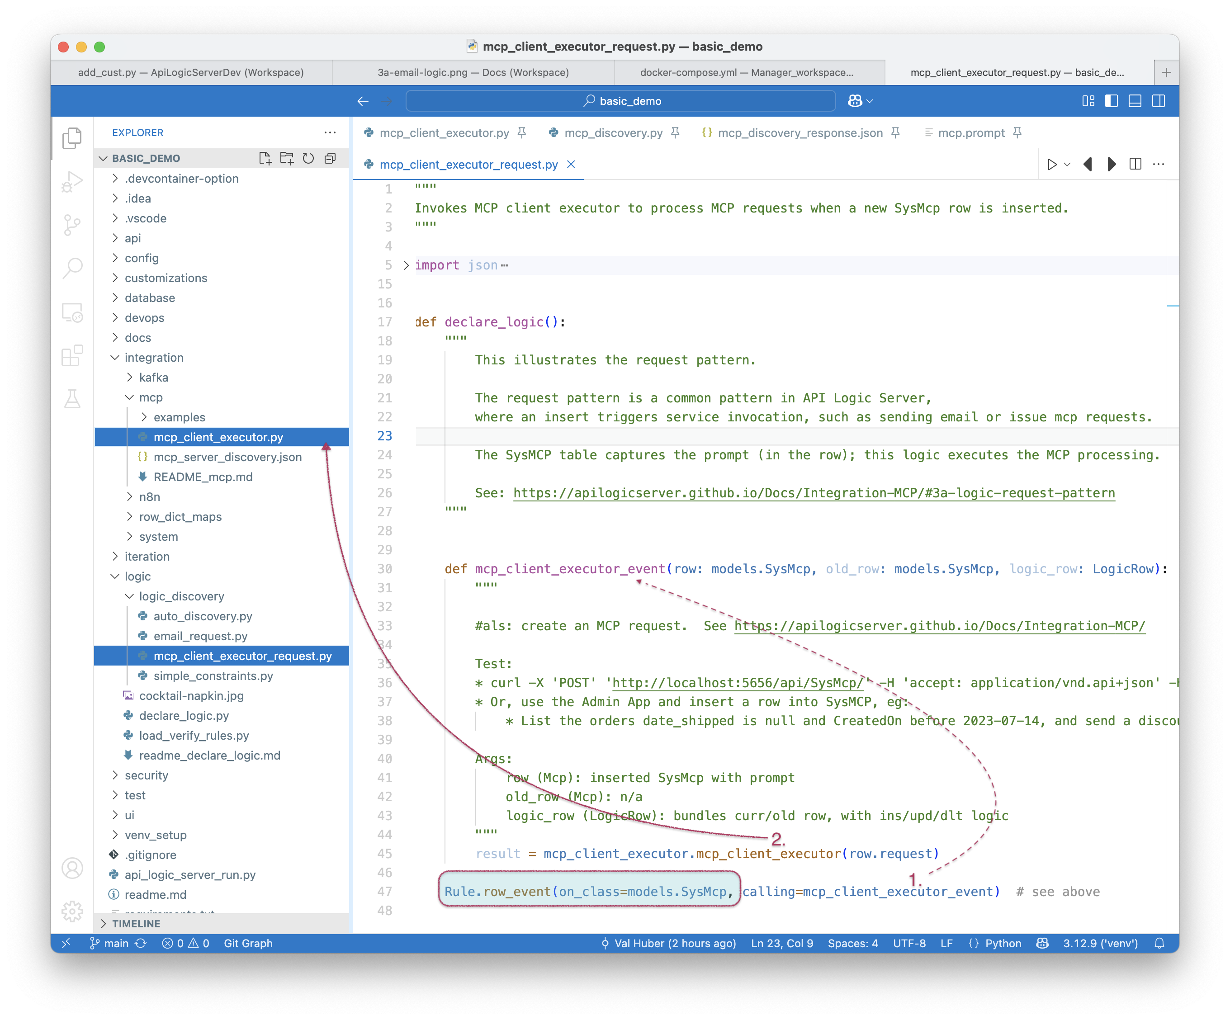Split the editor to the right
Viewport: 1230px width, 1020px height.
1135,165
